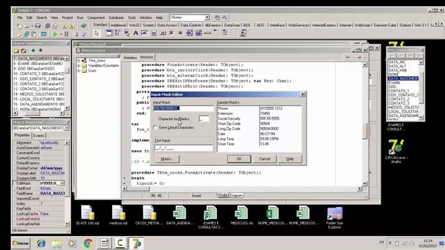Image resolution: width=445 pixels, height=250 pixels.
Task: Switch to Events tab in Object Inspector
Action: point(39,135)
